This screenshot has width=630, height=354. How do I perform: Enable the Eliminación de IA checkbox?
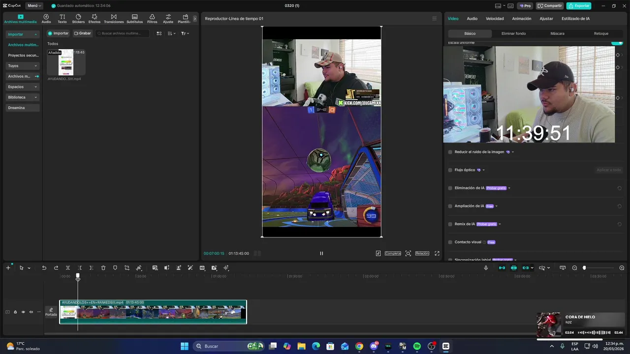pyautogui.click(x=450, y=188)
